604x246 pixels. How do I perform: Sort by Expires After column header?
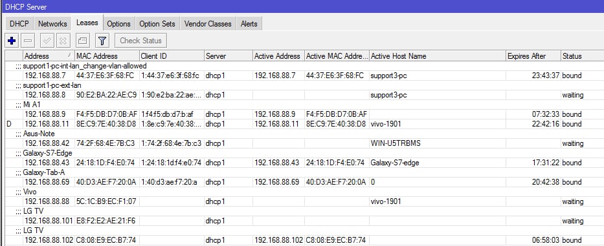click(533, 56)
